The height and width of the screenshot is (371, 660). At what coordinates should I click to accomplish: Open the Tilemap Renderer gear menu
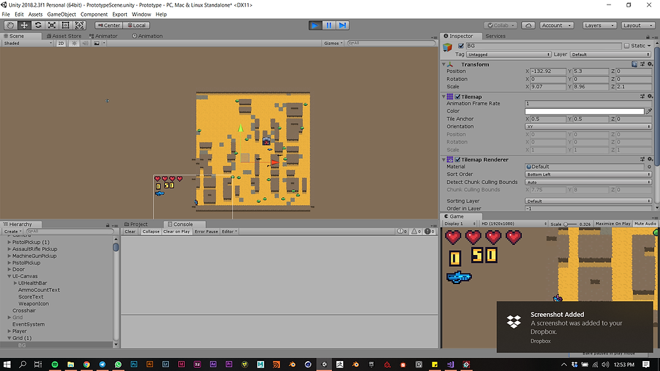(650, 159)
